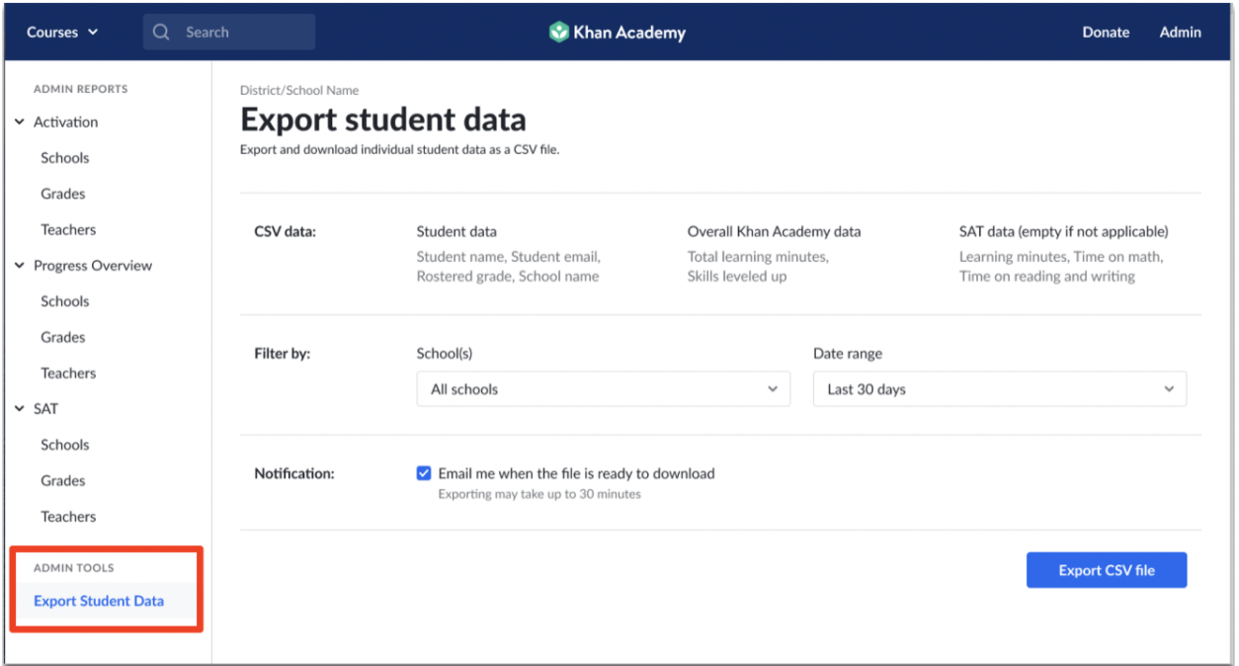
Task: Open Teachers under Activation
Action: [x=68, y=229]
